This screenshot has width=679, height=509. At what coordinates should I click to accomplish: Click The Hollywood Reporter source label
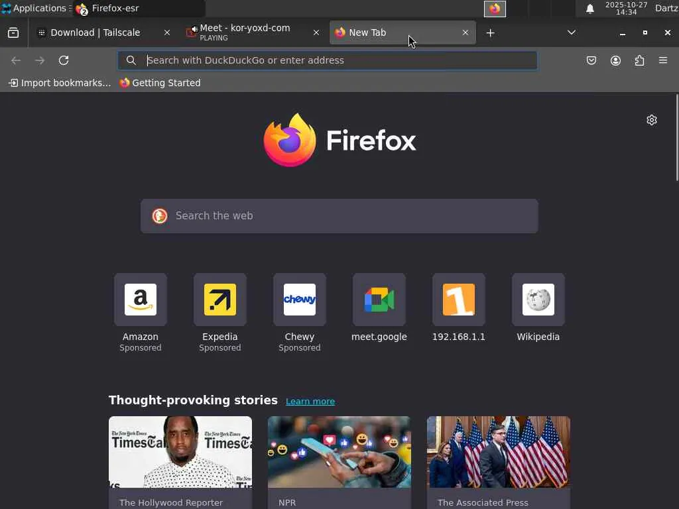click(171, 502)
